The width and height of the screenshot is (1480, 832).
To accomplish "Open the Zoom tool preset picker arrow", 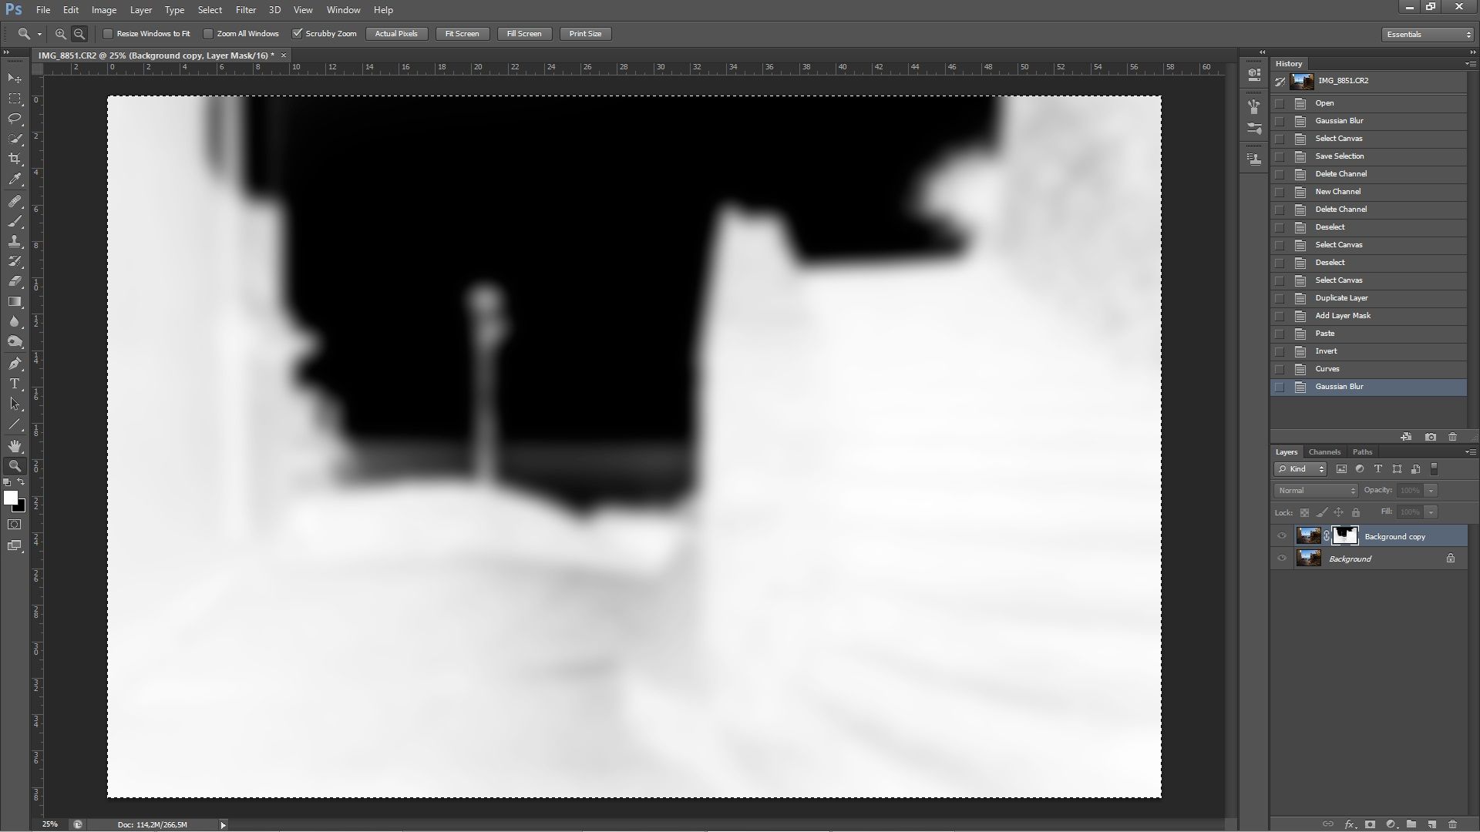I will 39,34.
